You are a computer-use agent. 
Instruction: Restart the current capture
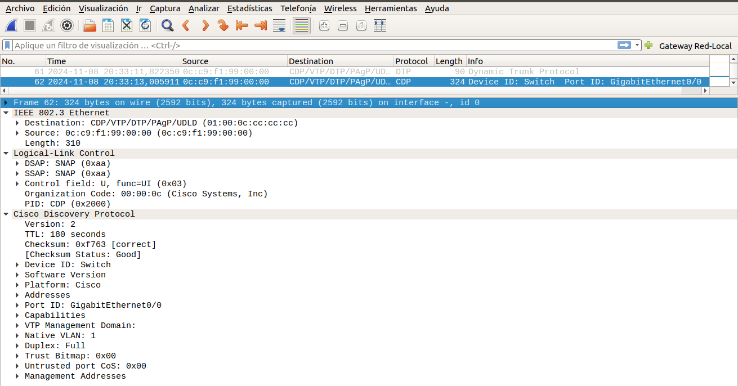tap(48, 25)
